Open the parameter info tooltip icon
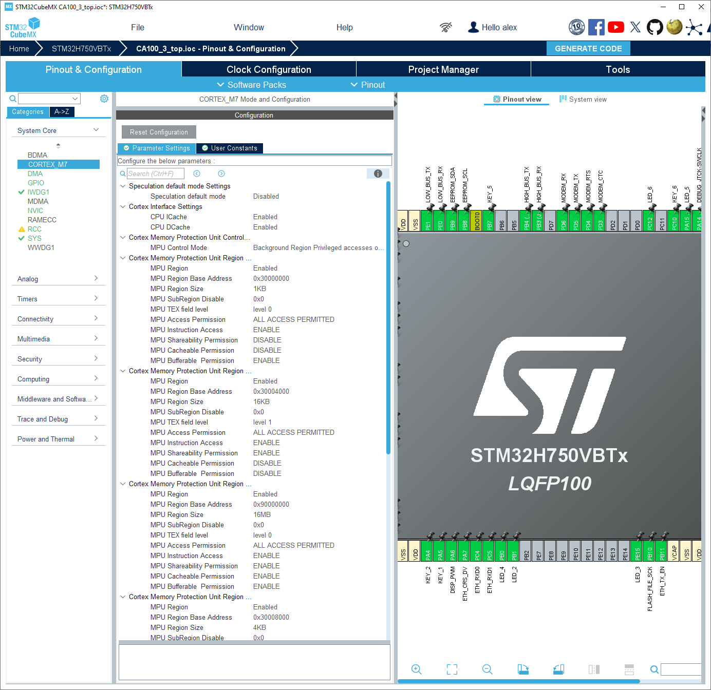711x690 pixels. [378, 174]
